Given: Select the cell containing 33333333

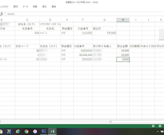Looking at the screenshot, I should click(x=83, y=50).
